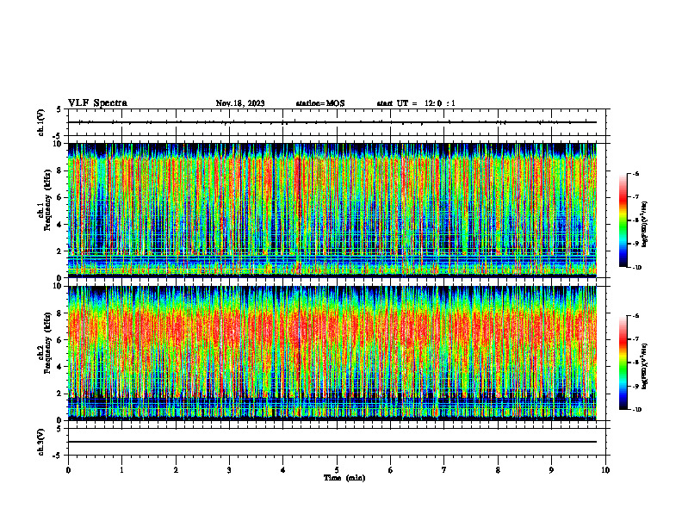Click the "3" tick on Time axis

tap(229, 470)
